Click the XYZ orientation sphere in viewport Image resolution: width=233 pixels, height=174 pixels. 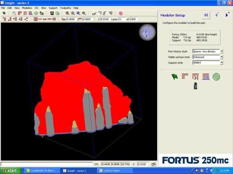147,32
